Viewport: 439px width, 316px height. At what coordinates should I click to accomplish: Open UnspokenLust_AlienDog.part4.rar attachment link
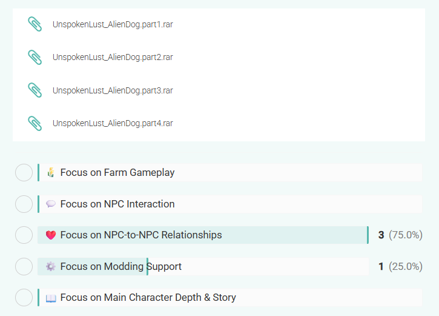point(113,123)
